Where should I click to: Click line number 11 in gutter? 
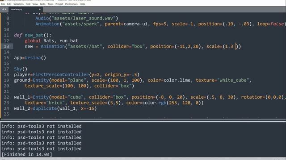click(6, 35)
